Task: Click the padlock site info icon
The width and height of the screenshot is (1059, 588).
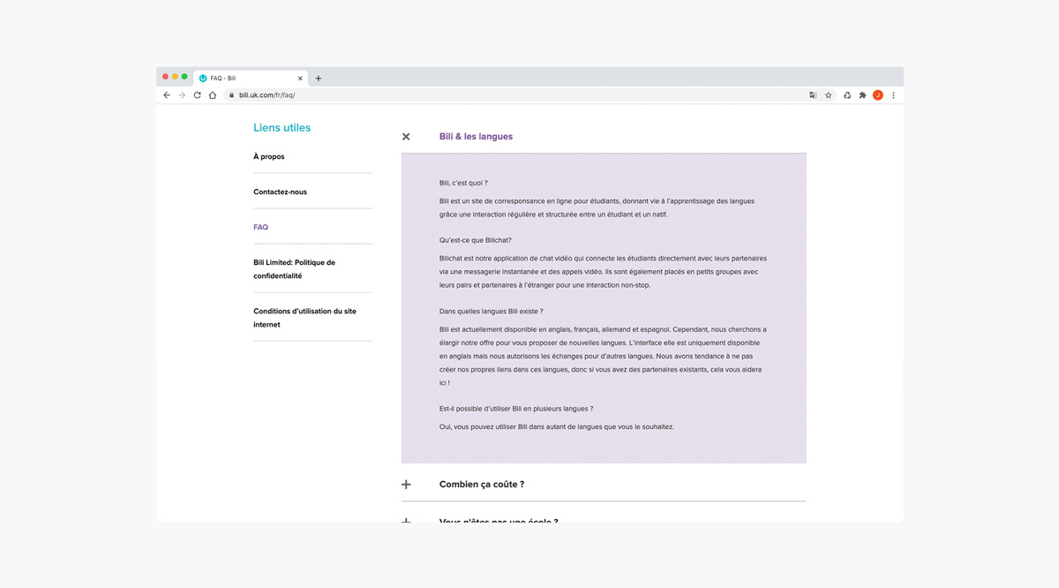Action: click(232, 95)
